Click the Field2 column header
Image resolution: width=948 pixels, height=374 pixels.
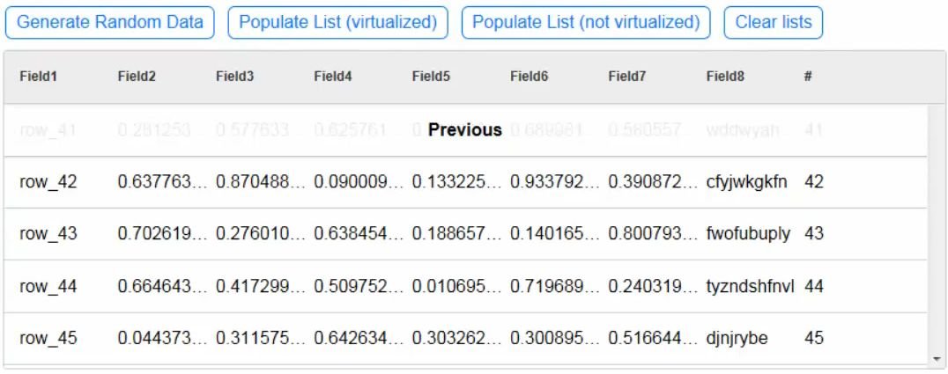[137, 77]
